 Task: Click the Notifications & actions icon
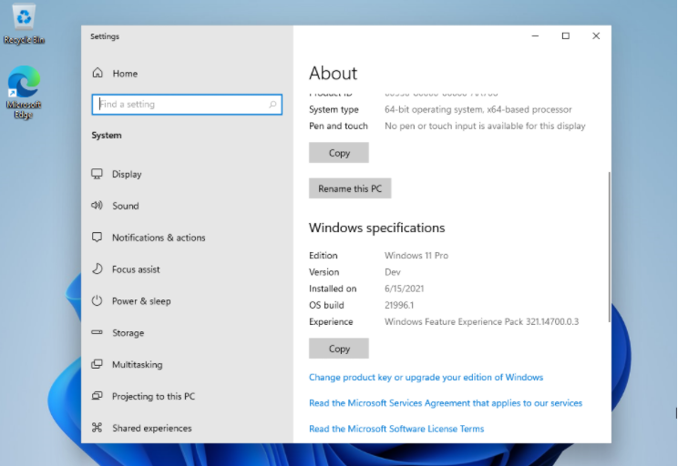coord(98,238)
